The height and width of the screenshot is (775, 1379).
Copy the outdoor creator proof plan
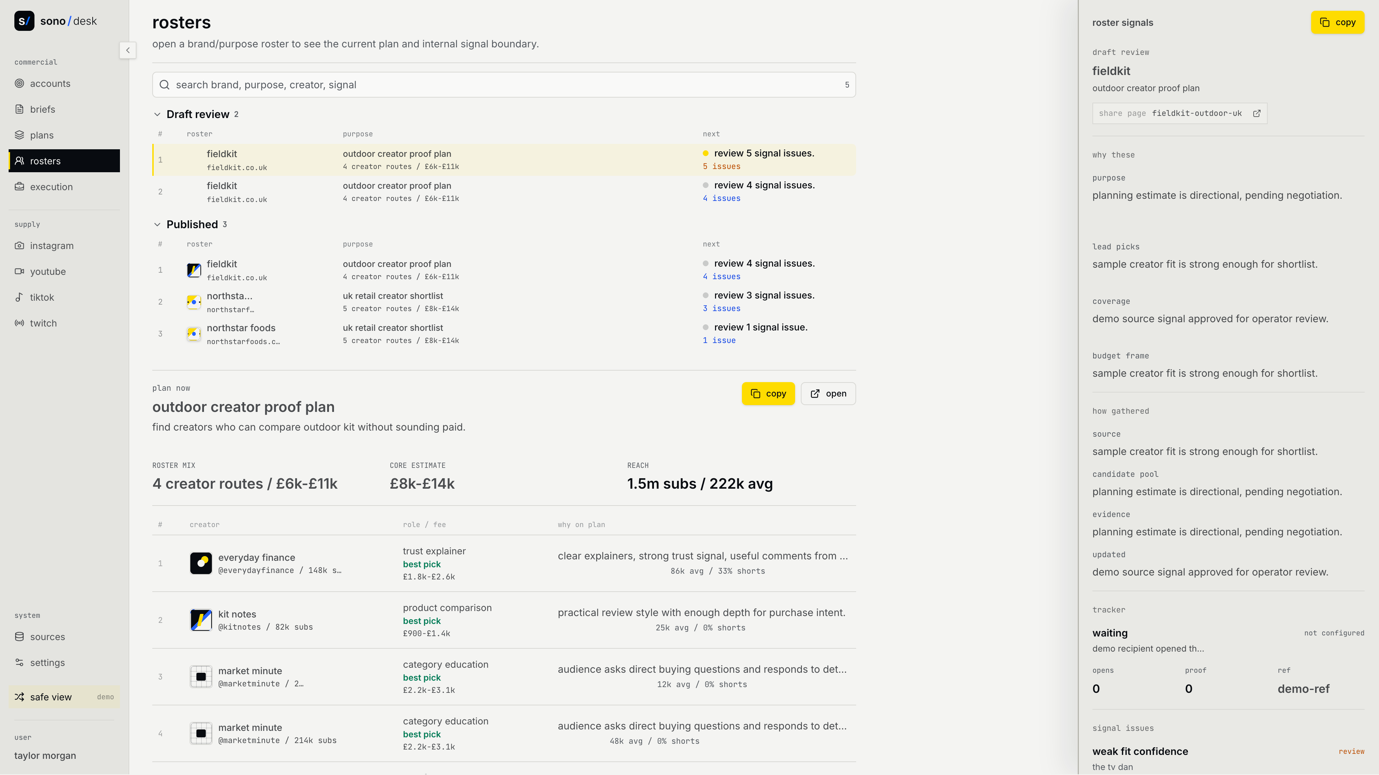click(768, 394)
